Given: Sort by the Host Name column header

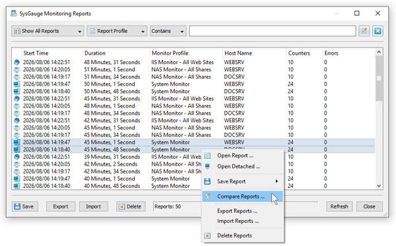Looking at the screenshot, I should pos(254,53).
